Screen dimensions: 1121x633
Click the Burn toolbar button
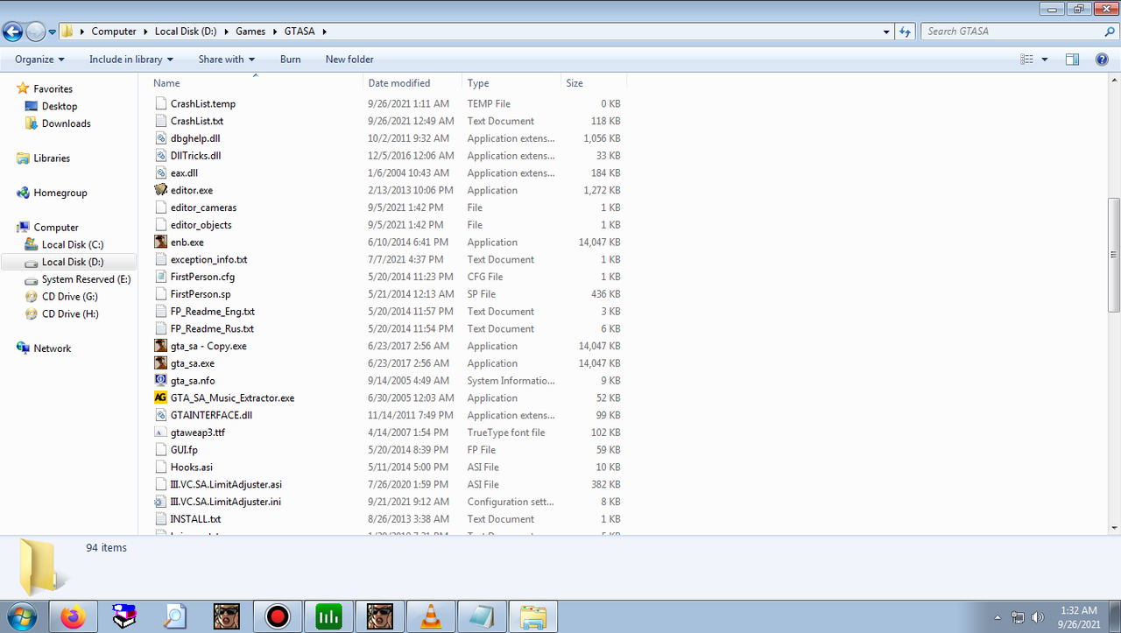click(x=290, y=60)
